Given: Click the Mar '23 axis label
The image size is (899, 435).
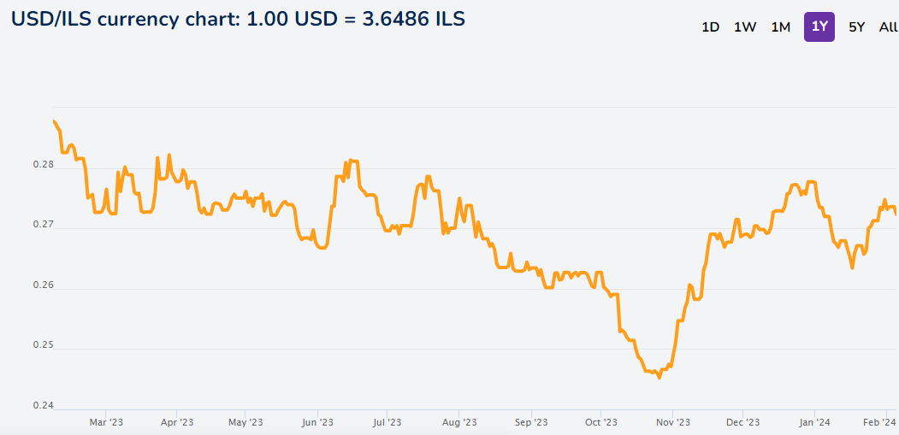Looking at the screenshot, I should pyautogui.click(x=106, y=422).
